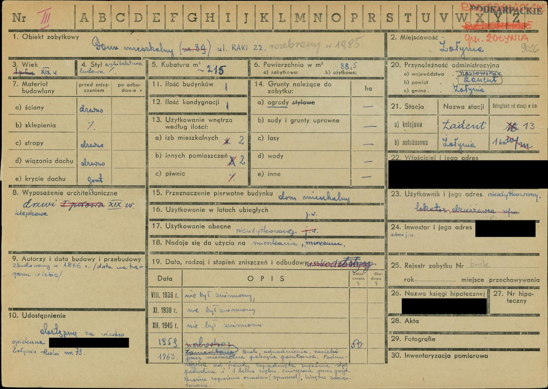Click the Roman numeral III after Nr
The image size is (548, 389).
coord(44,18)
